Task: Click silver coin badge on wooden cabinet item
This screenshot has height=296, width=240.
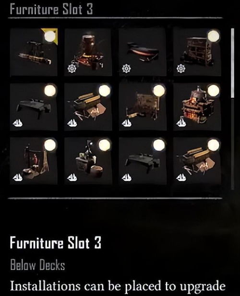Action: click(x=214, y=36)
